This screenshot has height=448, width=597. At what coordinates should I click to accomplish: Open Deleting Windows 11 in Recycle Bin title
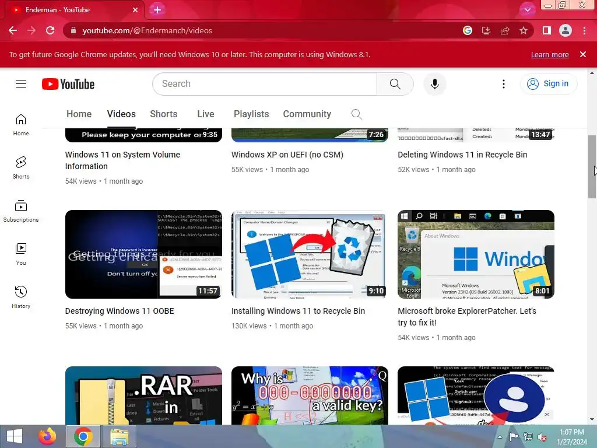(x=462, y=155)
